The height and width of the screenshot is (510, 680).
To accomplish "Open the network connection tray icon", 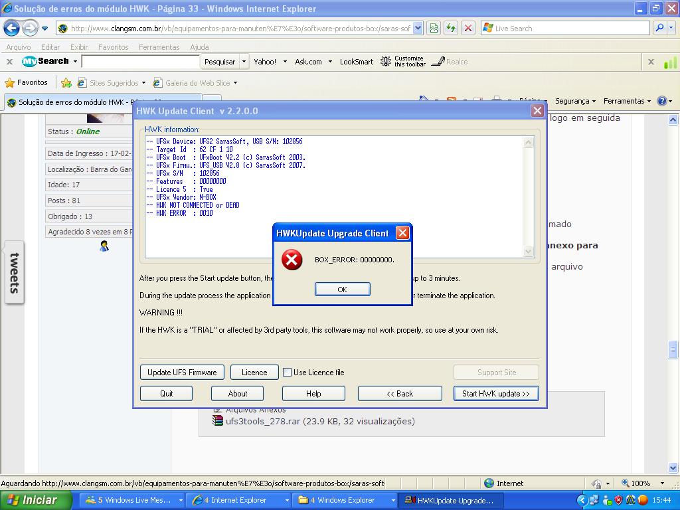I will click(x=594, y=500).
